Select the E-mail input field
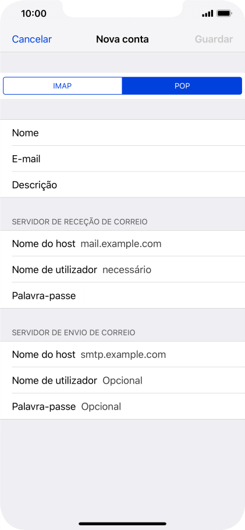 pyautogui.click(x=122, y=159)
